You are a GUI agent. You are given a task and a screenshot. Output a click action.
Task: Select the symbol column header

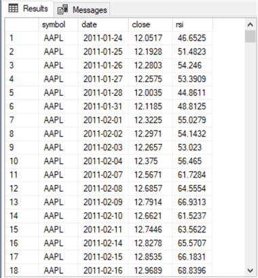pos(58,24)
